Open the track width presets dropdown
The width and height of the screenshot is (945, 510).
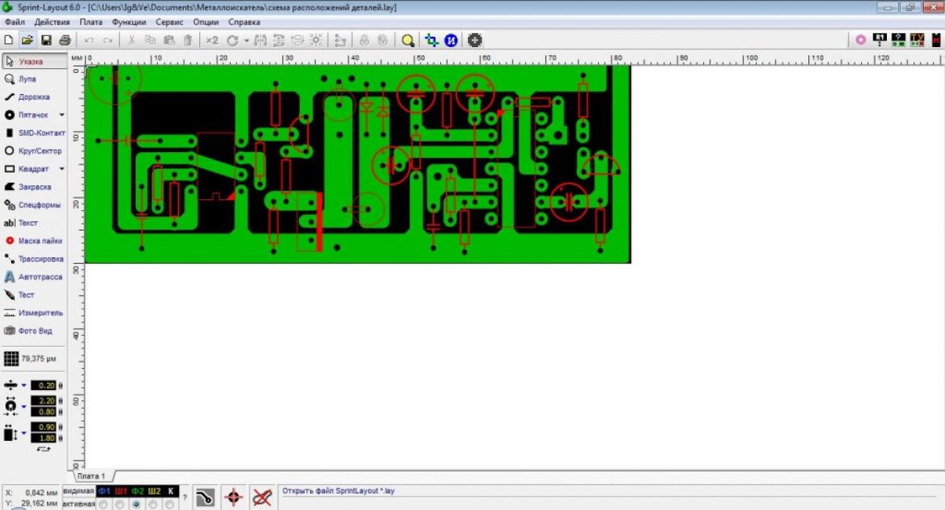click(x=24, y=385)
